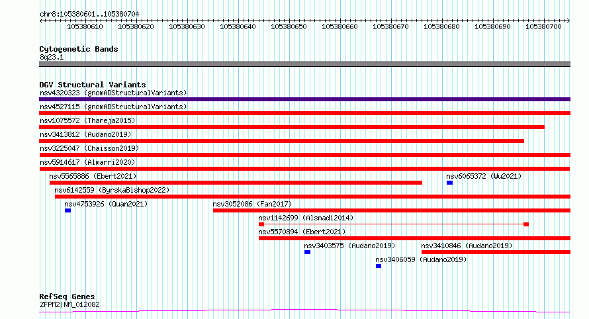
Task: Open nsv3406059 (Audano2019) label
Action: [x=421, y=259]
